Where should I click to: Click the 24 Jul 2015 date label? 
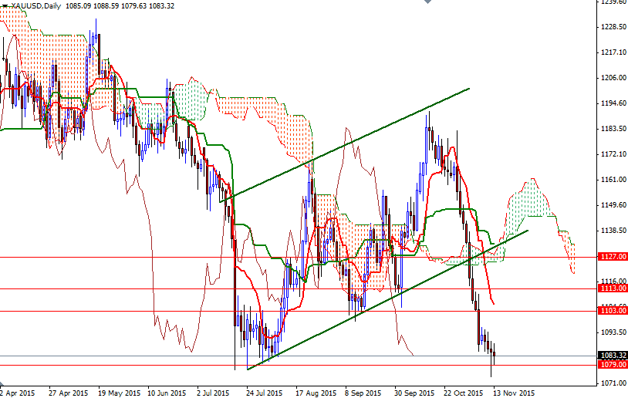point(265,393)
